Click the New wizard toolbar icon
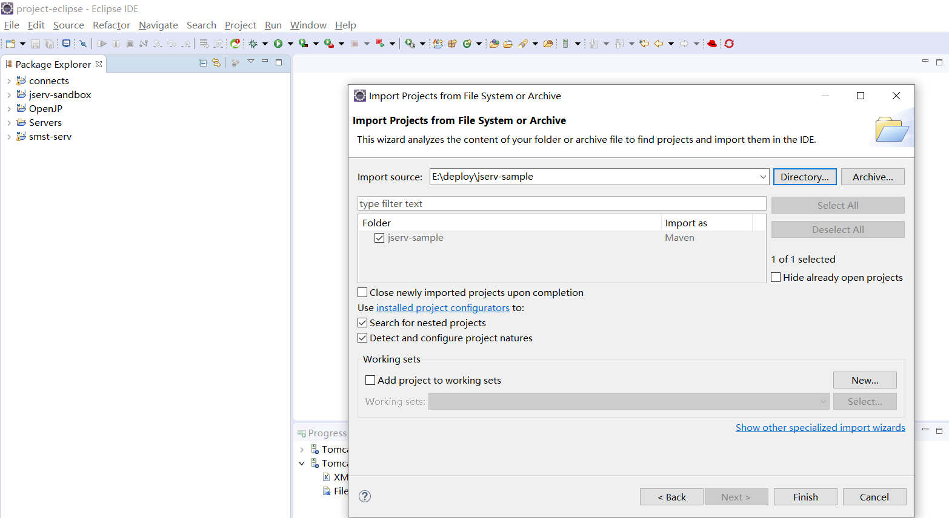The width and height of the screenshot is (949, 518). click(x=10, y=44)
